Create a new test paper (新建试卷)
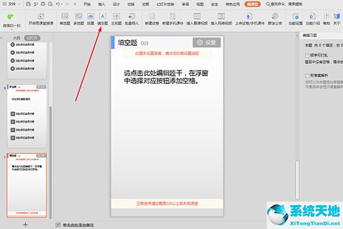Image resolution: width=343 pixels, height=229 pixels. click(152, 19)
